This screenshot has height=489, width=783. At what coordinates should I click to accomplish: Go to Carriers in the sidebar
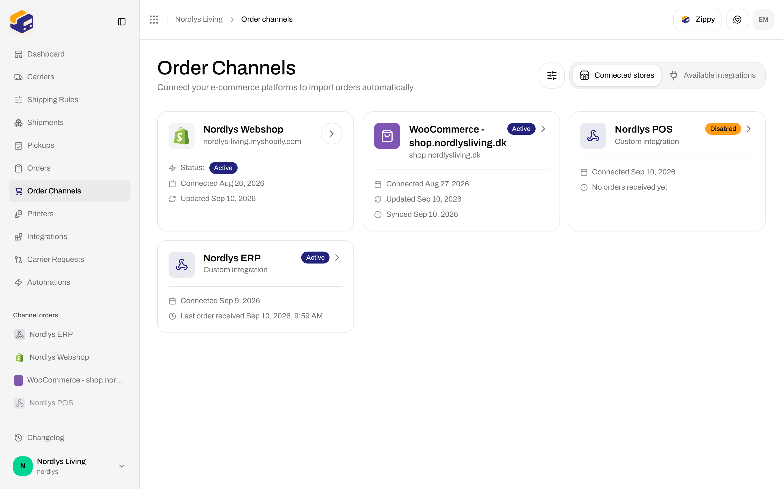coord(70,77)
